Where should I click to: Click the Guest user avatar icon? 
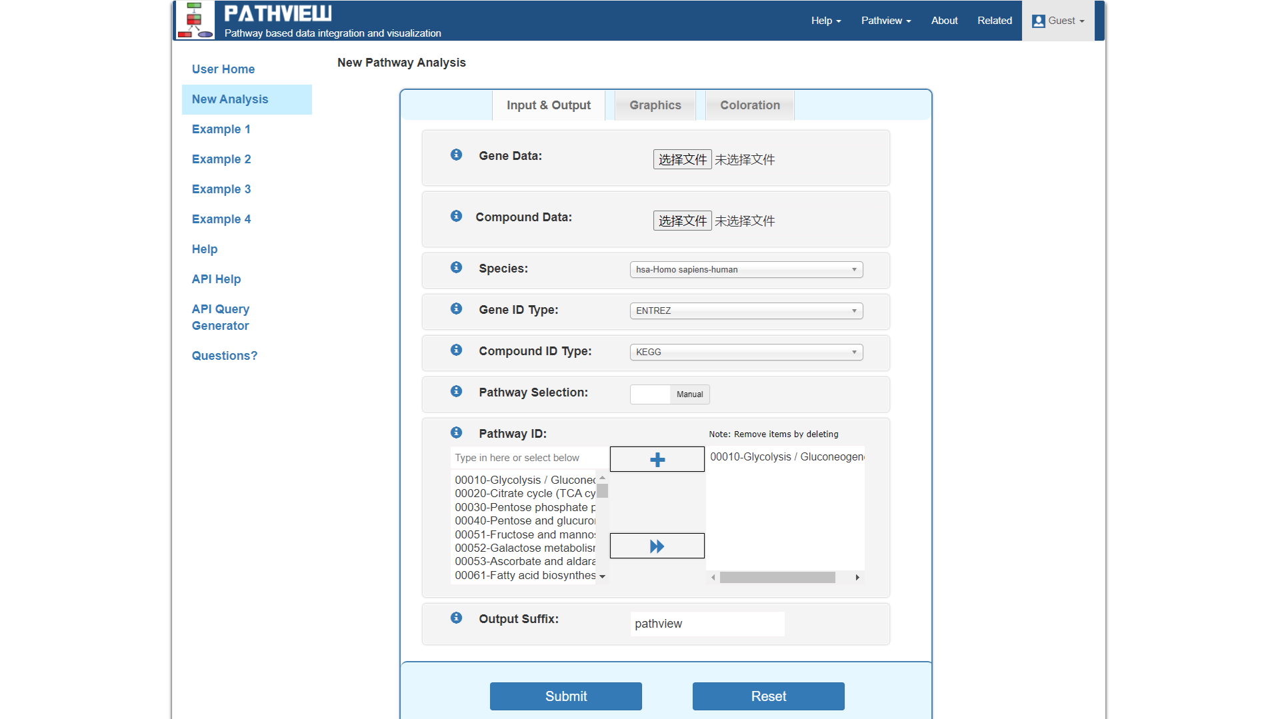click(1038, 21)
